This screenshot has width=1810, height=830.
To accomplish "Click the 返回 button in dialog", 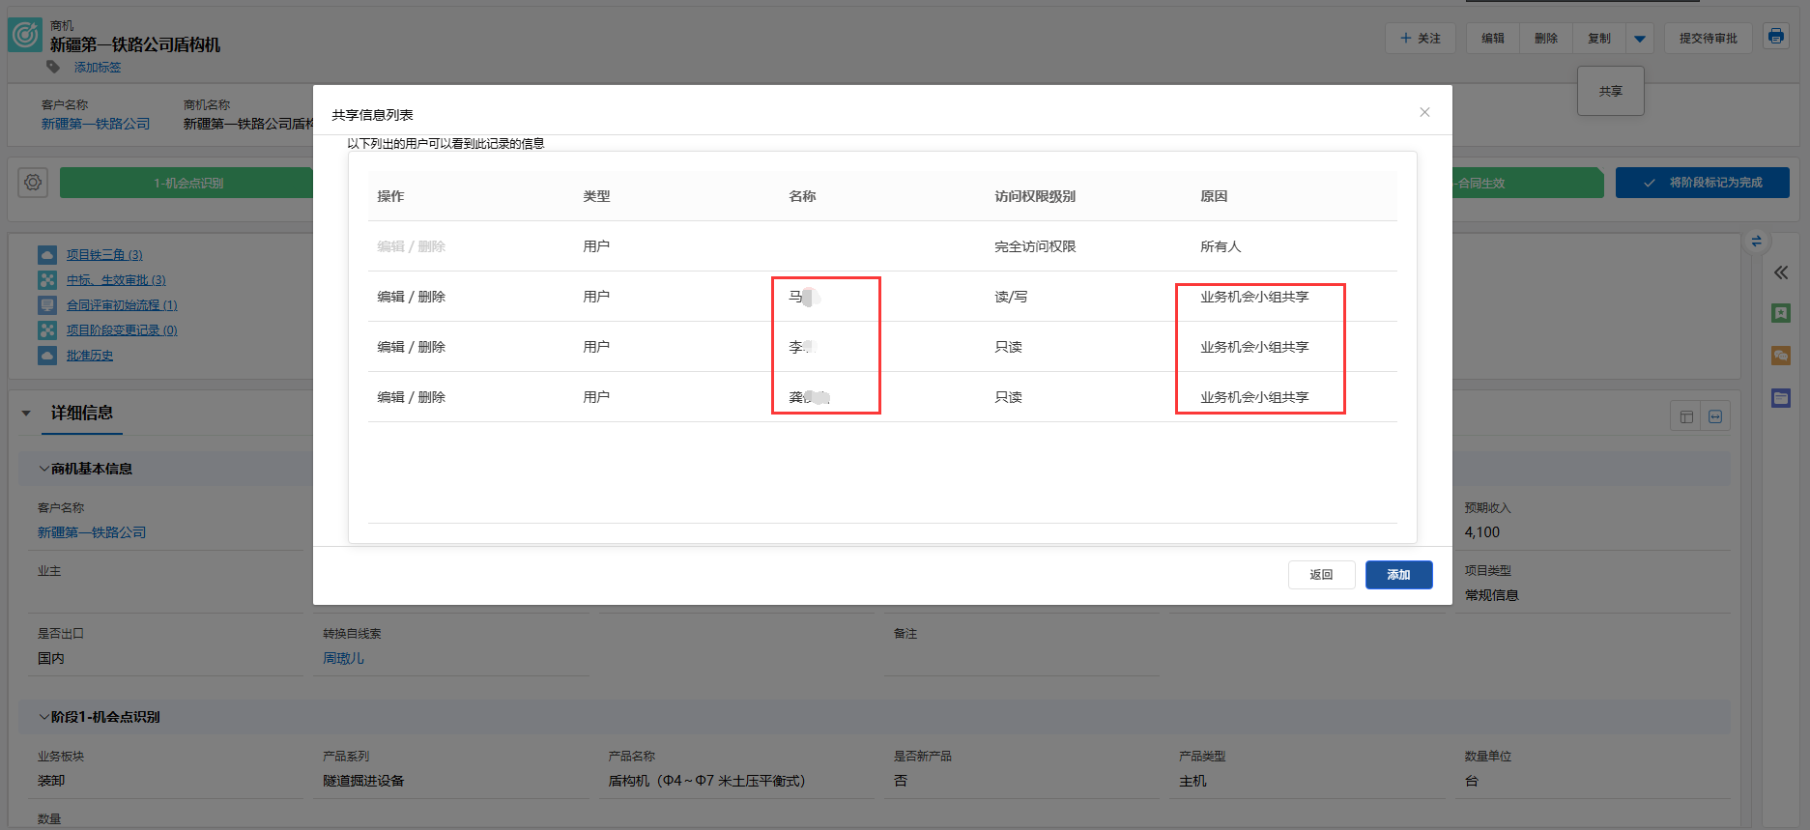I will tap(1321, 575).
